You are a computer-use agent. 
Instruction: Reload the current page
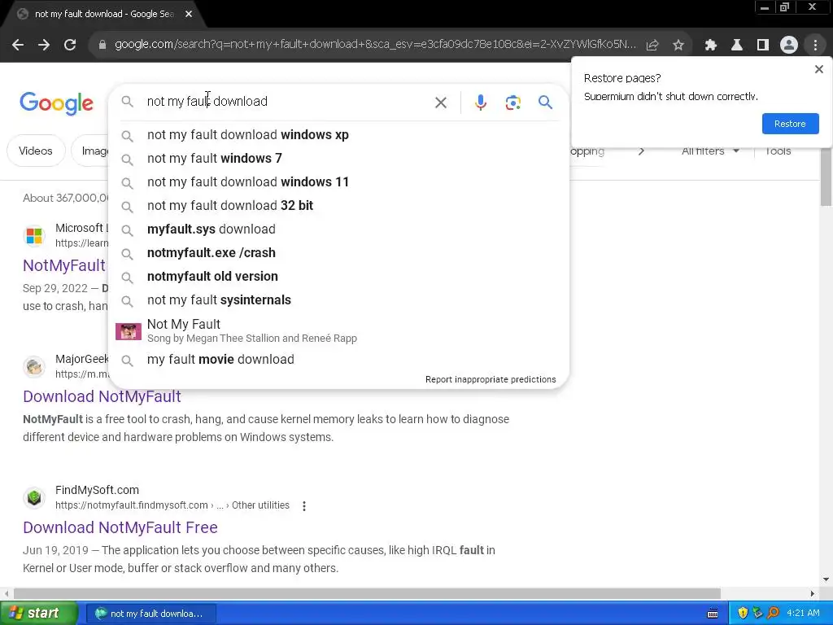pos(70,45)
